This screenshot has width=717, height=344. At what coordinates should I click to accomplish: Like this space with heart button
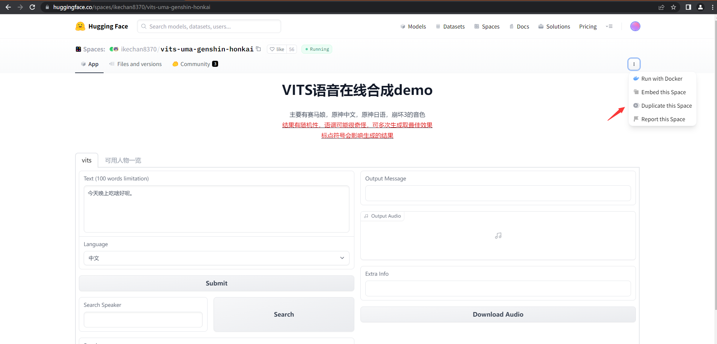tap(277, 49)
